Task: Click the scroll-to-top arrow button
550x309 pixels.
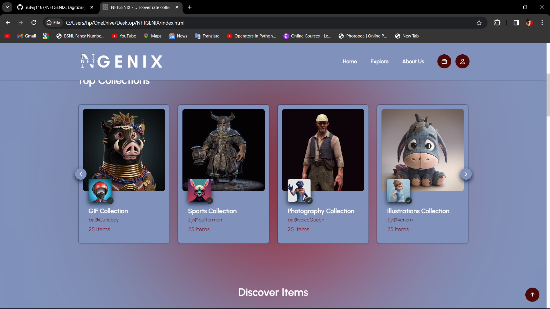Action: [x=532, y=295]
